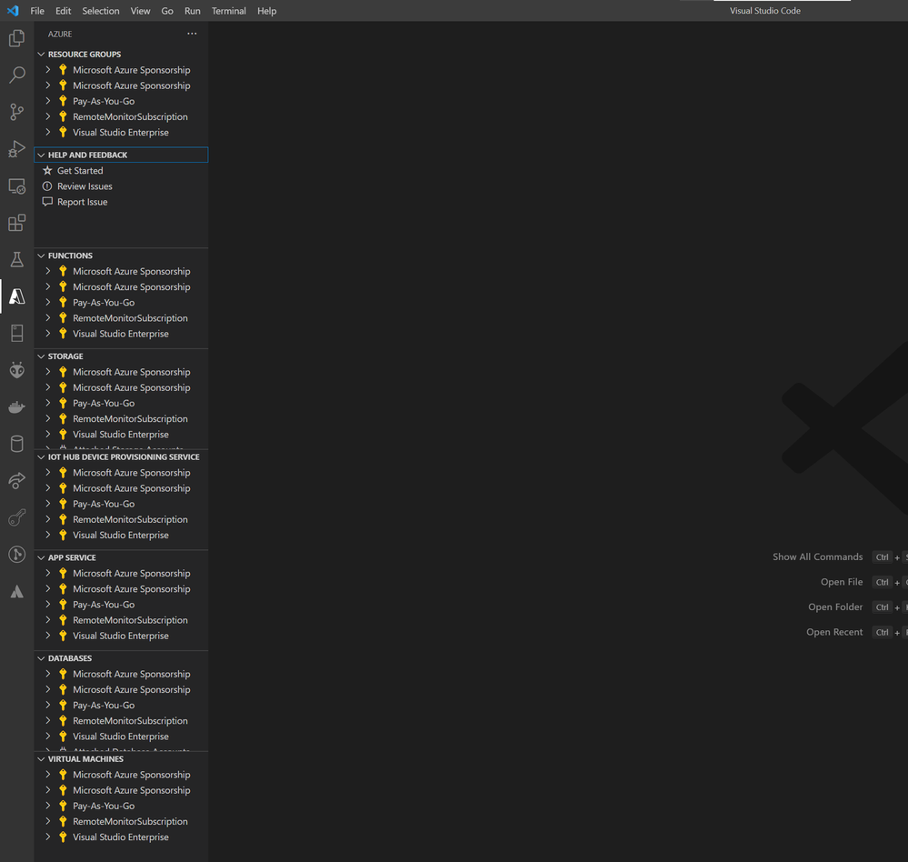This screenshot has height=862, width=908.
Task: Open the Docker whale view
Action: [x=16, y=407]
